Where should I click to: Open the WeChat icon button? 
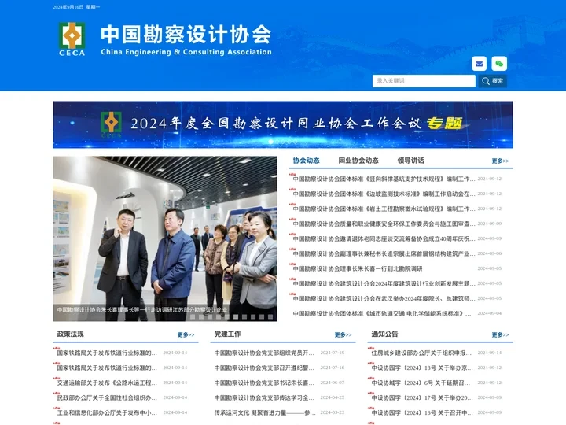click(499, 64)
